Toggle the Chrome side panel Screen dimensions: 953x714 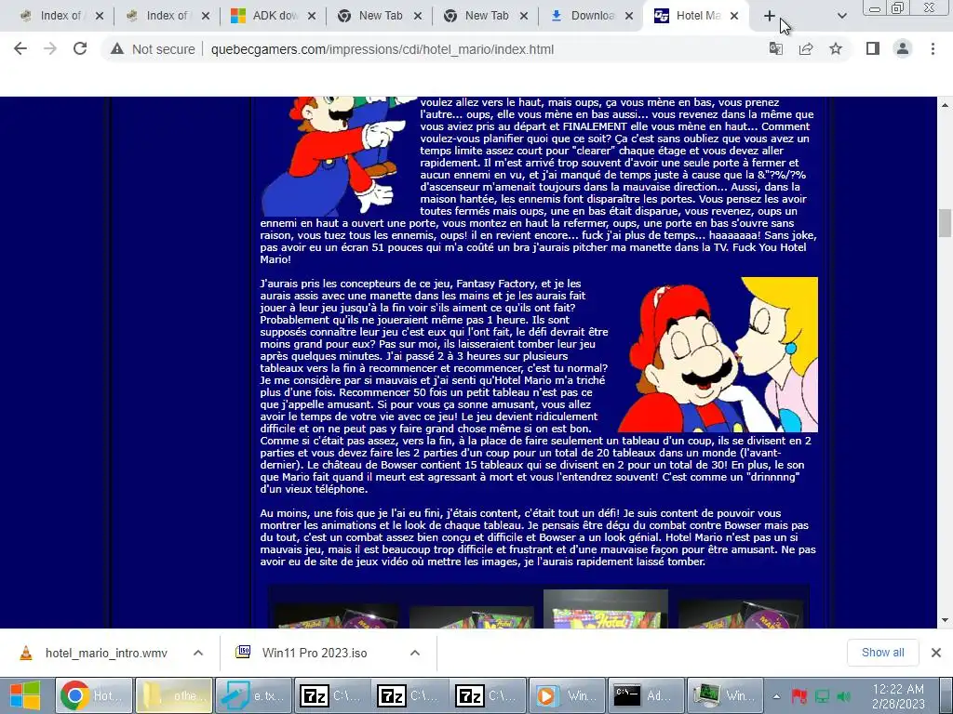(873, 48)
